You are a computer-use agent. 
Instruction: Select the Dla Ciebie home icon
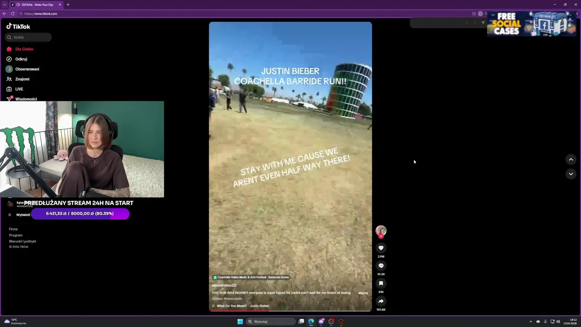(x=9, y=49)
